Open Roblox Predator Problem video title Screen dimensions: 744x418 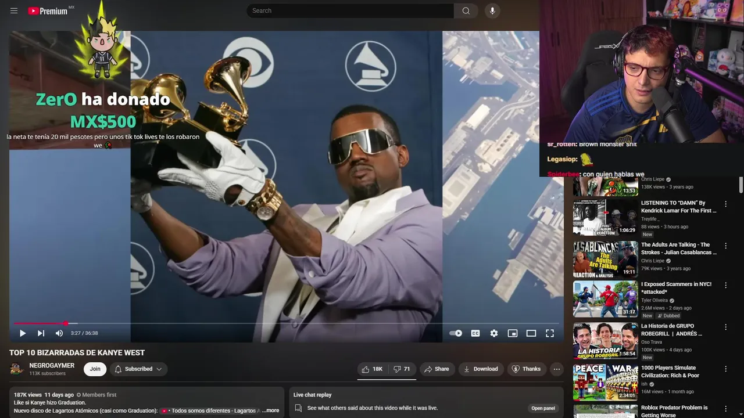[x=674, y=411]
